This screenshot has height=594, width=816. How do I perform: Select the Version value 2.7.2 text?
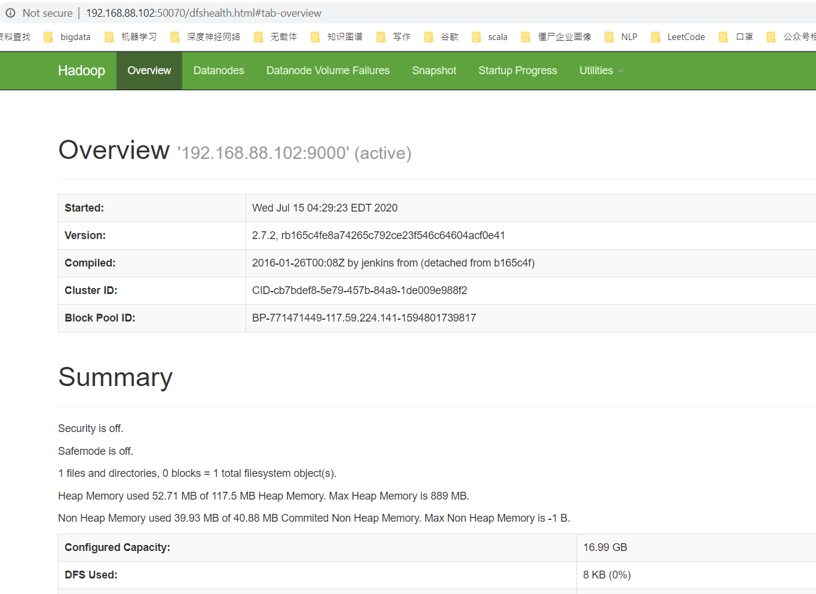(379, 235)
